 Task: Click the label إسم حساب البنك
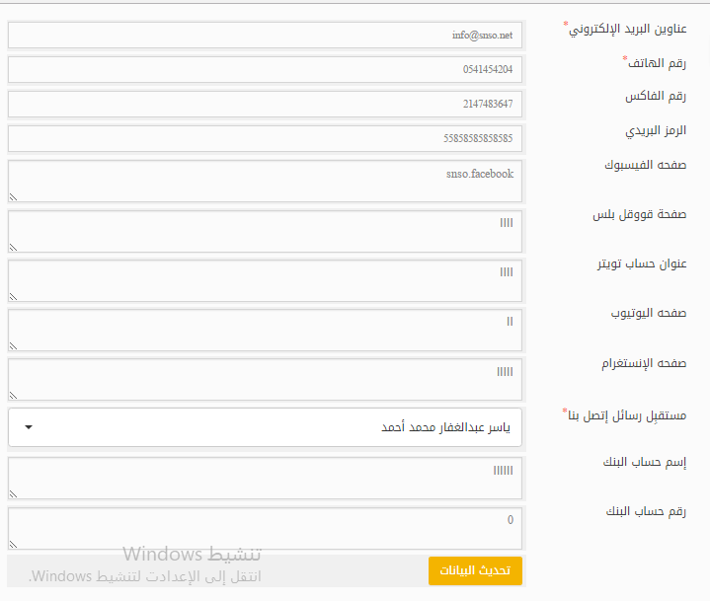click(x=645, y=462)
